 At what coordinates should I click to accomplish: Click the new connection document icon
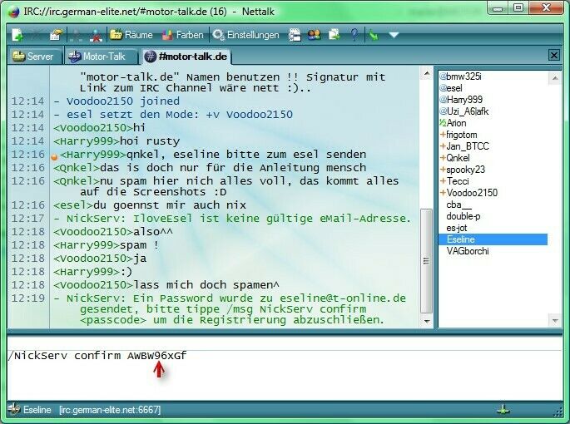17,35
